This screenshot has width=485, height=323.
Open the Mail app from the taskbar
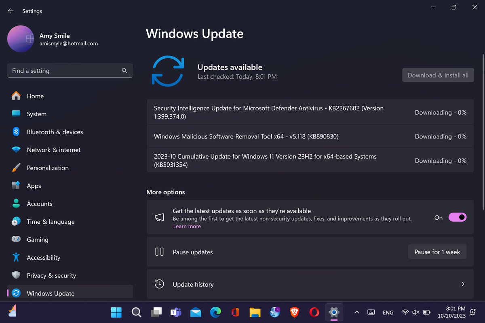point(196,312)
